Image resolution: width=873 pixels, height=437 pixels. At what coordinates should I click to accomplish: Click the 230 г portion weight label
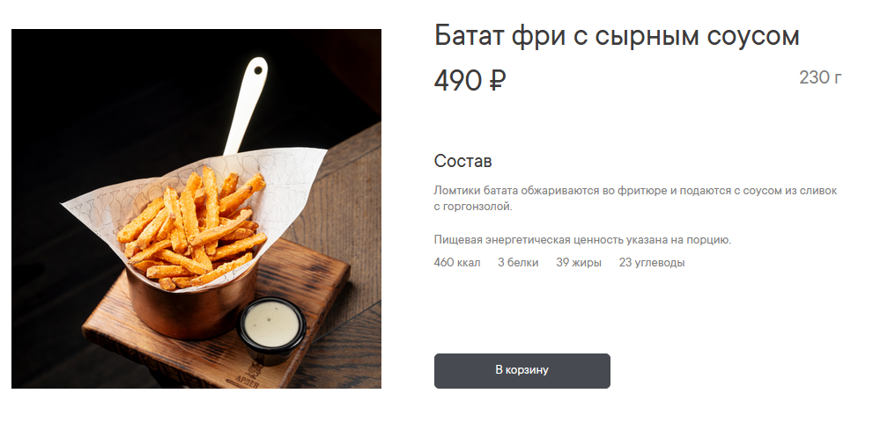point(820,77)
